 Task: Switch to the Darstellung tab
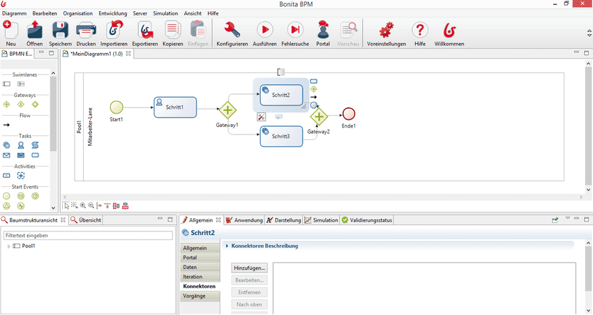[x=283, y=220]
